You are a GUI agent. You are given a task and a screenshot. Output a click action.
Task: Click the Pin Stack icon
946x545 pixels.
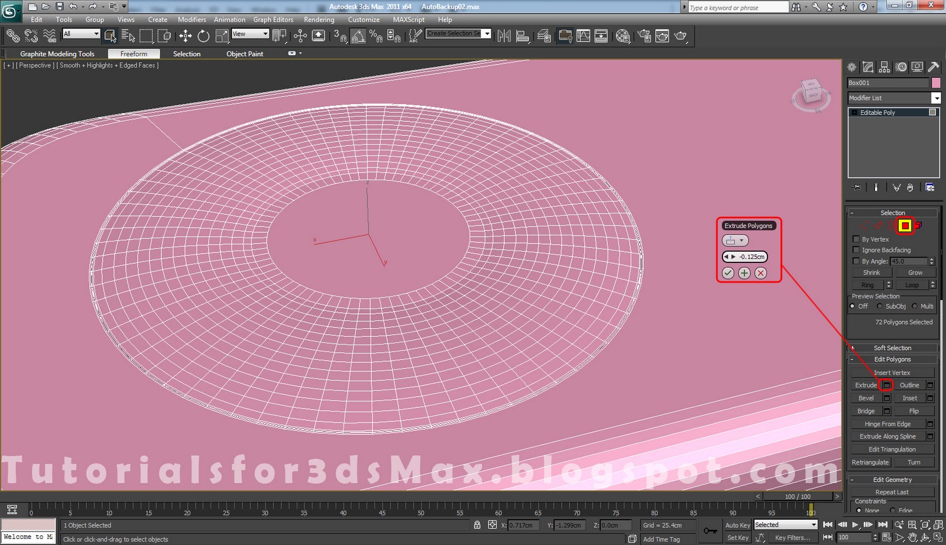click(856, 187)
